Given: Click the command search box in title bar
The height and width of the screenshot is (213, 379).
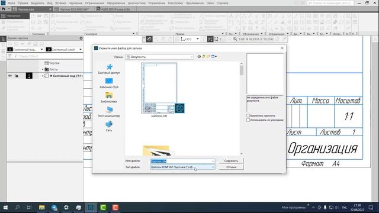Looking at the screenshot, I should coord(330,3).
